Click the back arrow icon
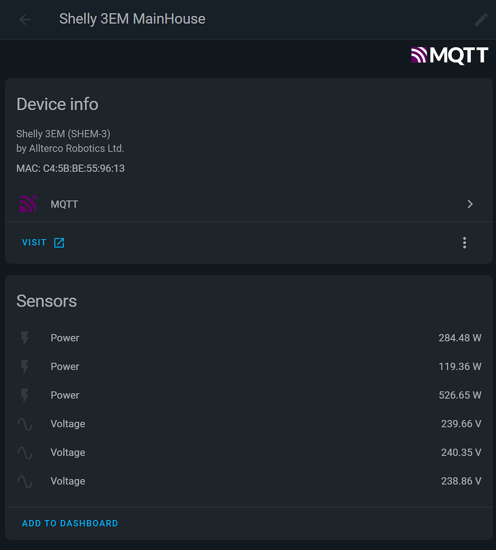496x550 pixels. pyautogui.click(x=25, y=19)
